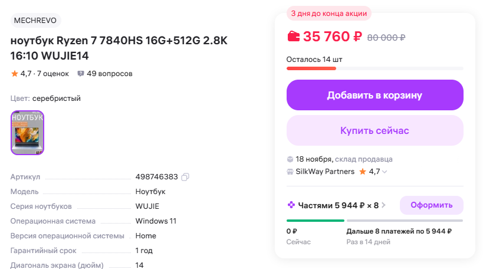The image size is (483, 269).
Task: Copy the article number 498746383
Action: pyautogui.click(x=185, y=177)
